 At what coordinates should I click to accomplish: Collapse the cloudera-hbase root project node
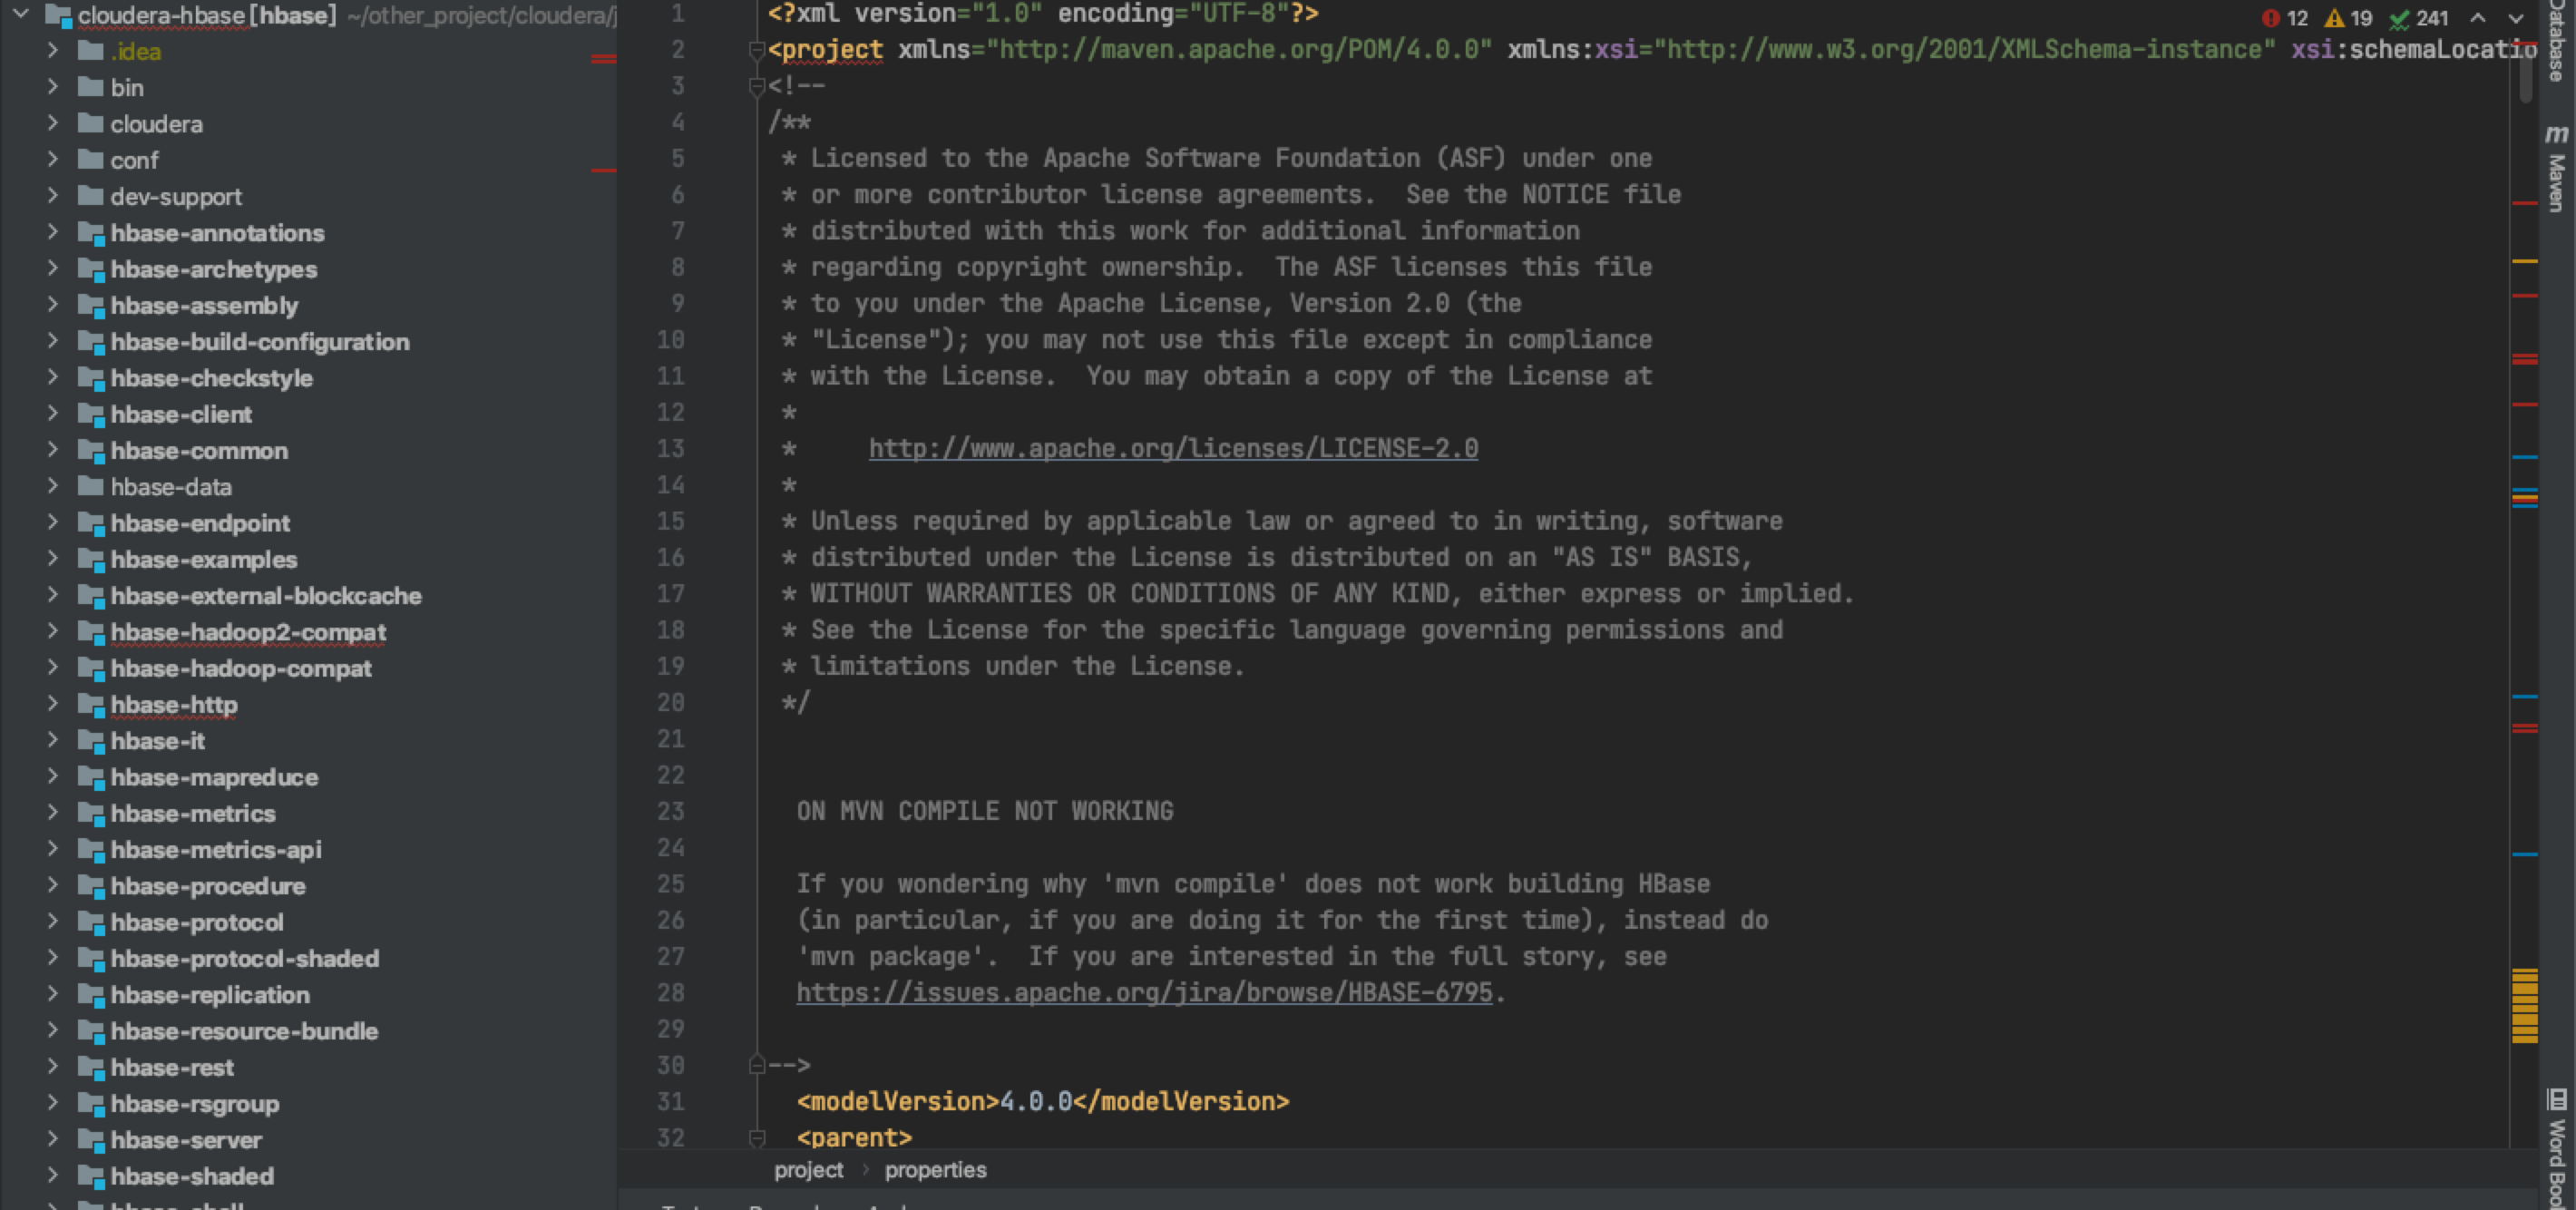pyautogui.click(x=21, y=14)
